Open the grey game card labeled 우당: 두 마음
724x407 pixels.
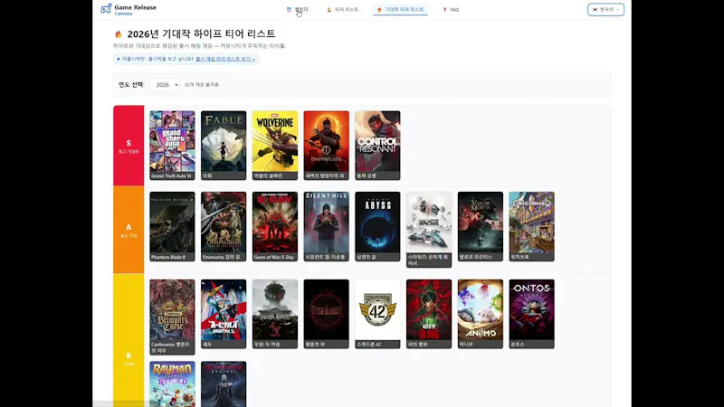point(275,314)
